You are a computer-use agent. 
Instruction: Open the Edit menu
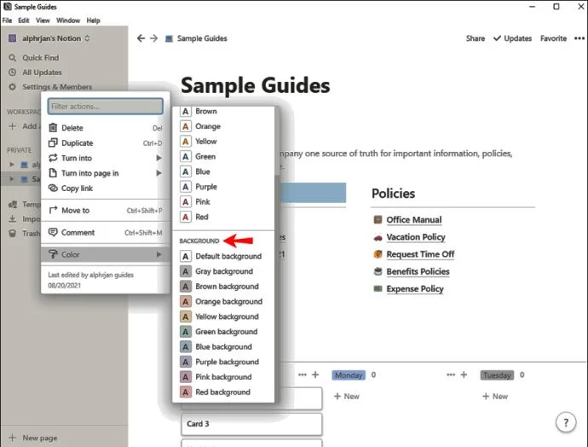24,20
